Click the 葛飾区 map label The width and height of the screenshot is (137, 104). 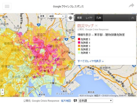tap(54, 46)
